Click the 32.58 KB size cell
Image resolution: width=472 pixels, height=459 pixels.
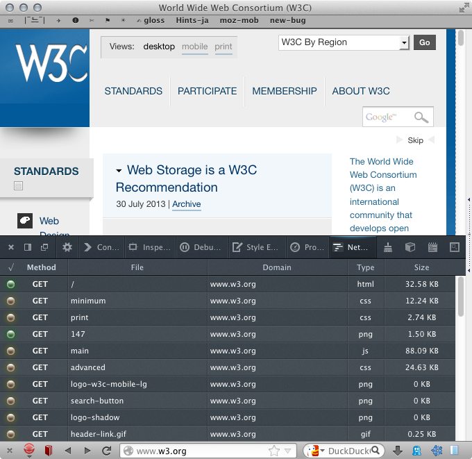click(x=422, y=284)
